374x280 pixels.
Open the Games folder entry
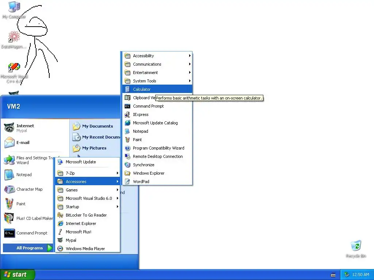[x=87, y=190]
